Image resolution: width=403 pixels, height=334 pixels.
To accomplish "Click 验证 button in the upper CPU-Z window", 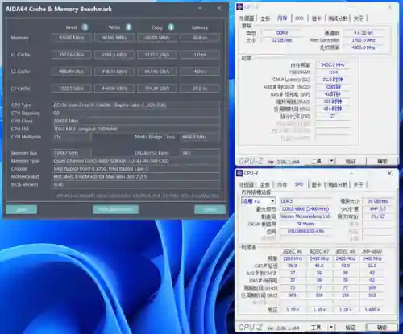I will coord(350,161).
